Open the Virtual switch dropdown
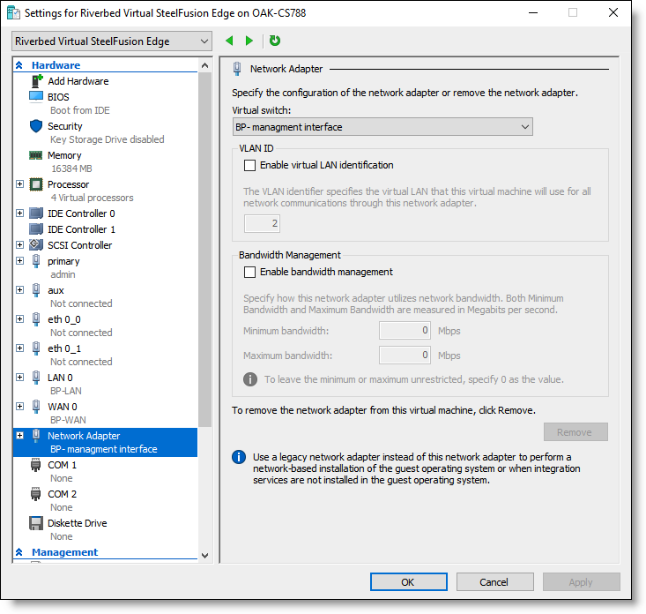The image size is (646, 614). point(382,127)
